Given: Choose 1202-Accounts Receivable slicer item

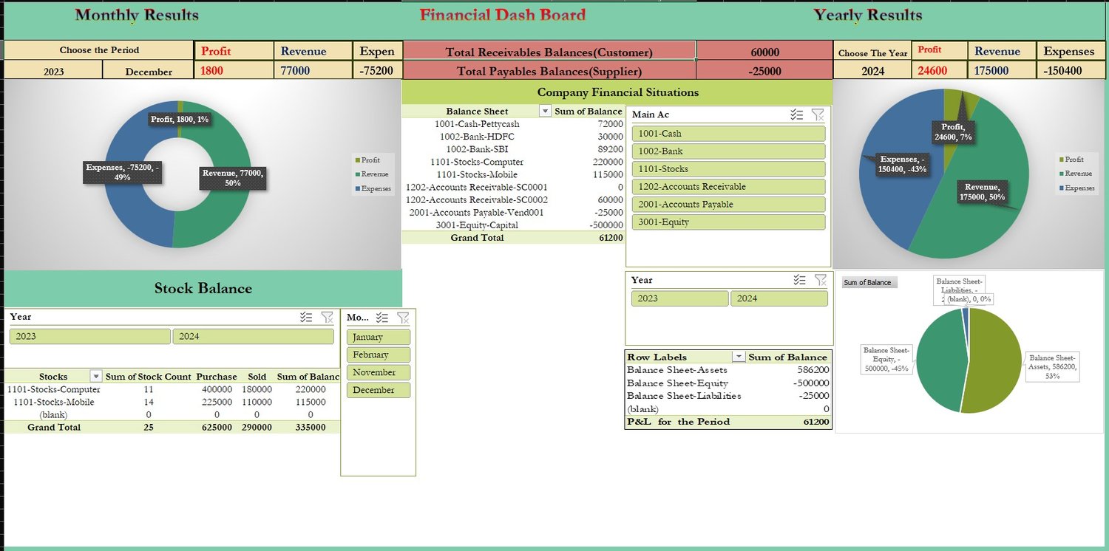Looking at the screenshot, I should pos(728,187).
